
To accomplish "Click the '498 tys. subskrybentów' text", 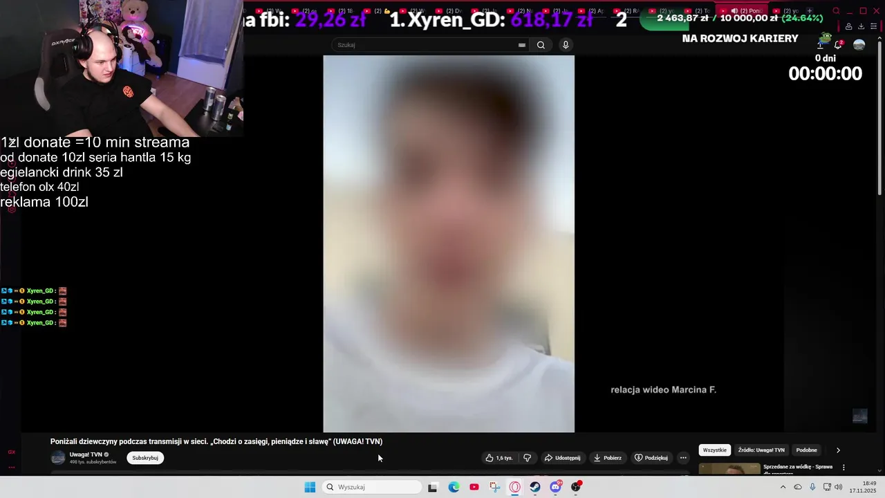I will (93, 462).
